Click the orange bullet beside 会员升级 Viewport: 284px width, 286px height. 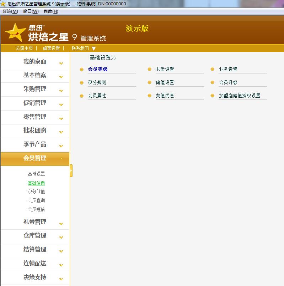pos(212,82)
